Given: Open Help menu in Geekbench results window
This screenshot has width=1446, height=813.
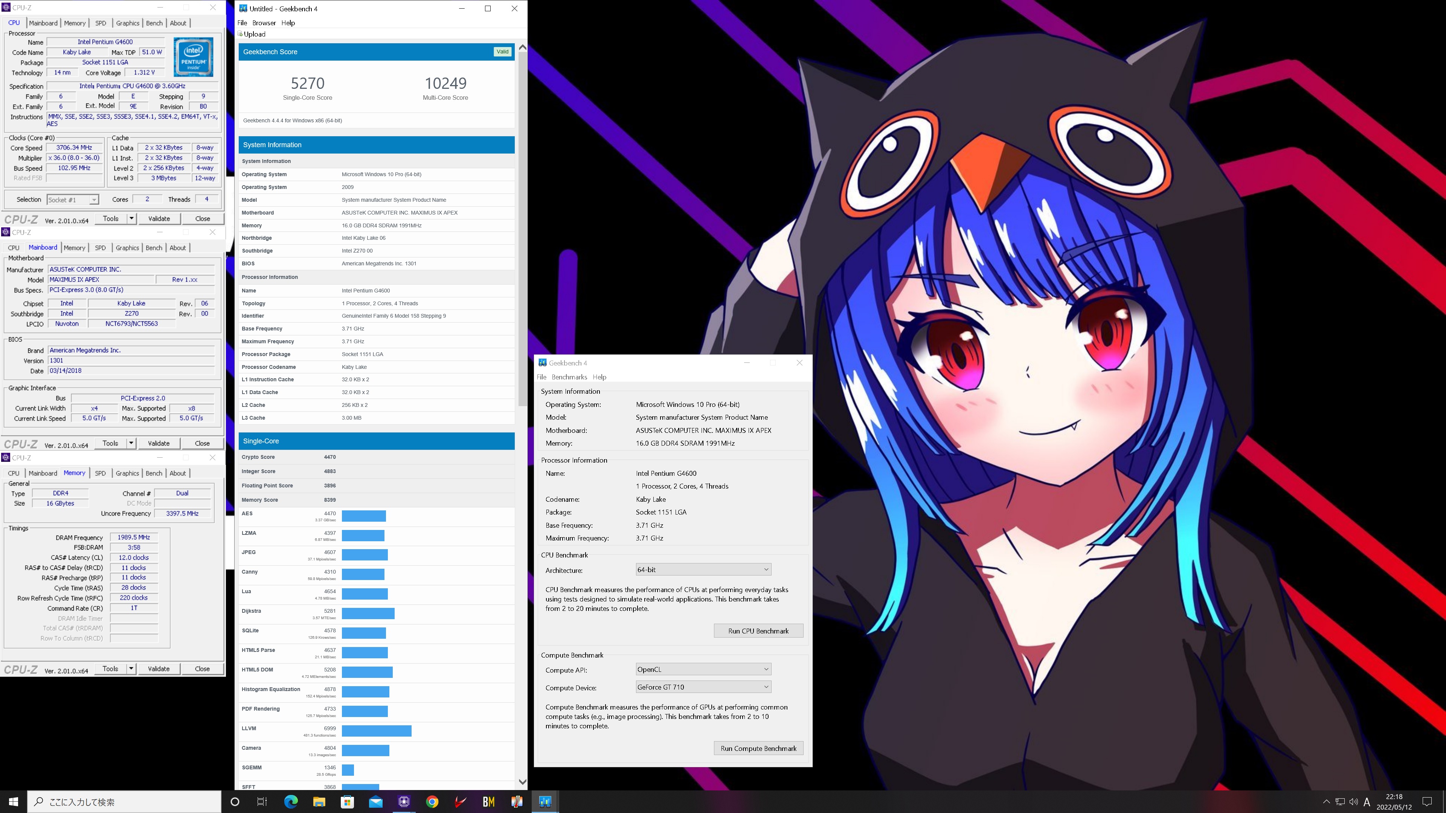Looking at the screenshot, I should coord(288,23).
